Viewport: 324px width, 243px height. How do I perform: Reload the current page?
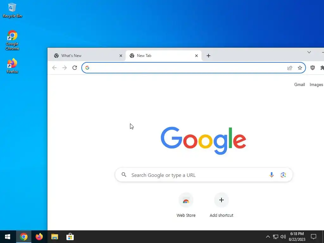(x=75, y=68)
